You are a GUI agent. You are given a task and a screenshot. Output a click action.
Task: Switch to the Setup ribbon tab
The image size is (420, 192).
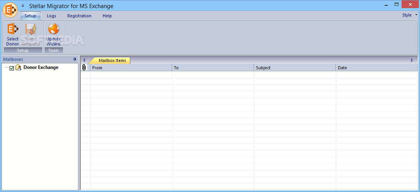30,16
